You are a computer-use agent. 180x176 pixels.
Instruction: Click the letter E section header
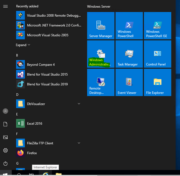tap(17, 114)
